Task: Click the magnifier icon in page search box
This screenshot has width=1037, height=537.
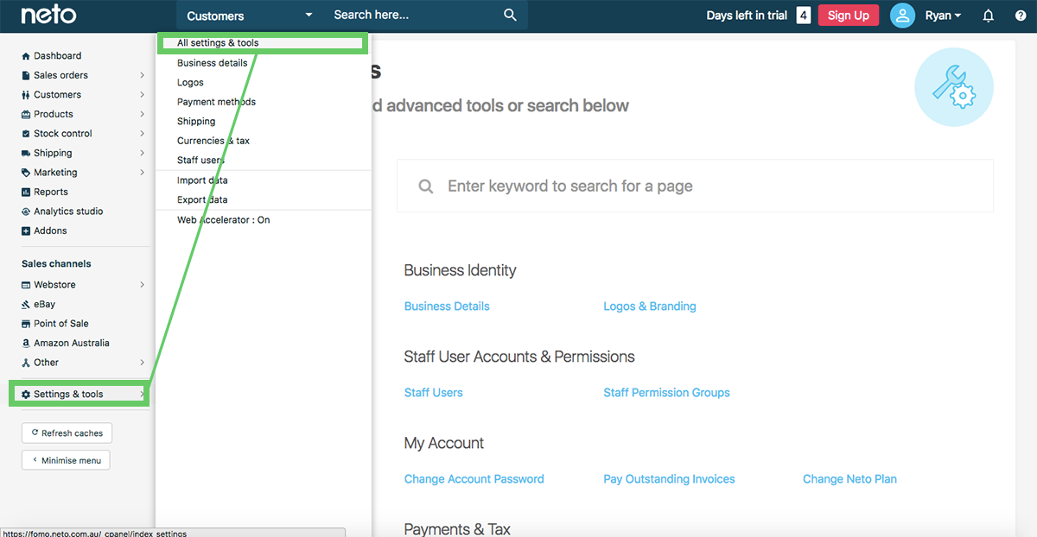Action: click(425, 186)
